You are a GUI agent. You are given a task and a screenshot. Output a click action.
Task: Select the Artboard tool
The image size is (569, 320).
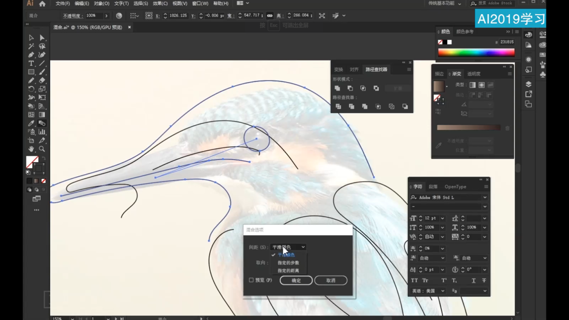(31, 140)
